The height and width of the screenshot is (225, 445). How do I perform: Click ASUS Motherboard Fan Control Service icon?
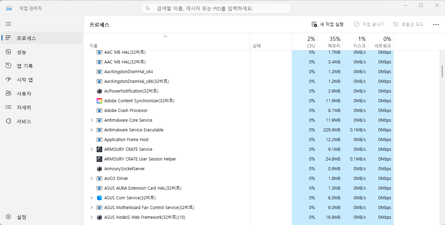point(99,208)
